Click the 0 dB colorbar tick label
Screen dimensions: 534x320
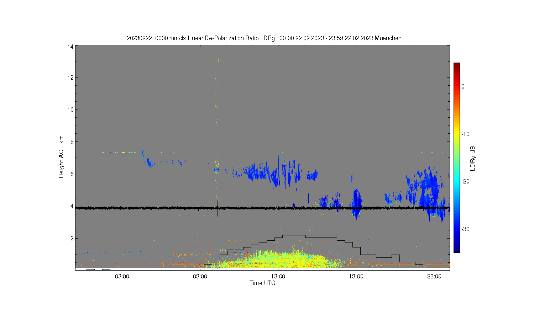pyautogui.click(x=463, y=86)
